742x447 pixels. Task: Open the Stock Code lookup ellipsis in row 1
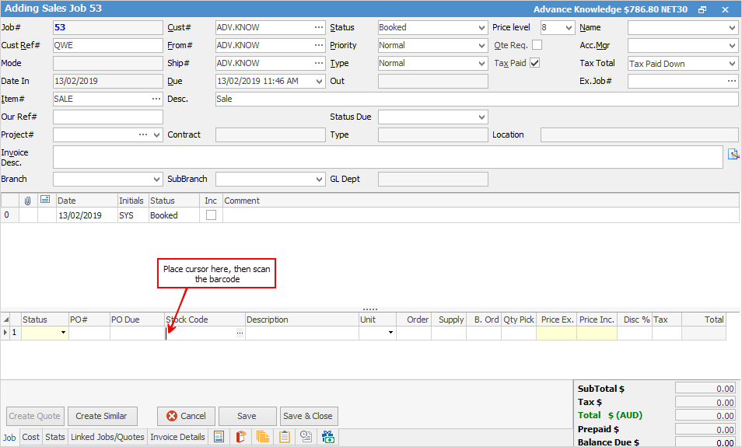(240, 333)
